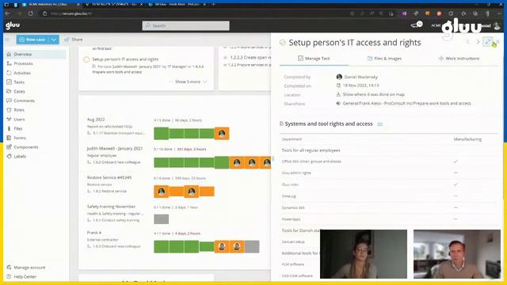
Task: Click the browser address bar
Action: (194, 13)
